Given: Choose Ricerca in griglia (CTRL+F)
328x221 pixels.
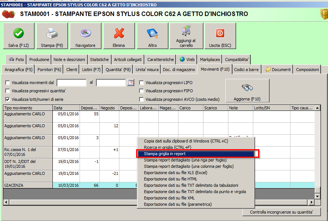Looking at the screenshot, I should click(x=196, y=147).
